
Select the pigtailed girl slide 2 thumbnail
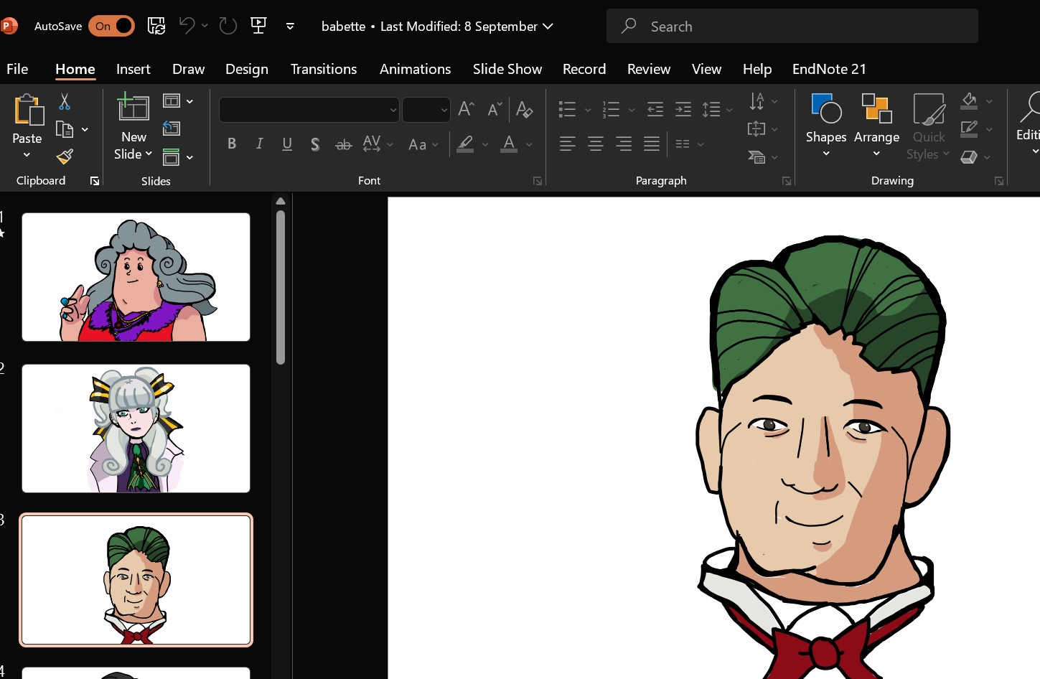click(x=136, y=429)
